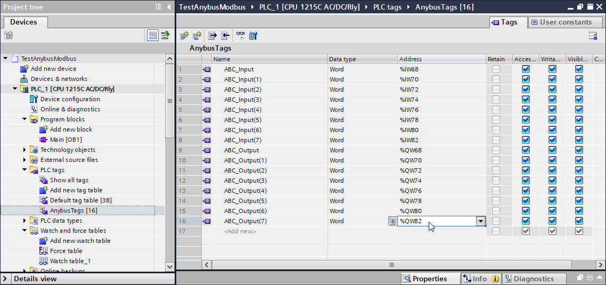Collapse the Project tree with arrow icon
606x285 pixels.
click(x=169, y=7)
